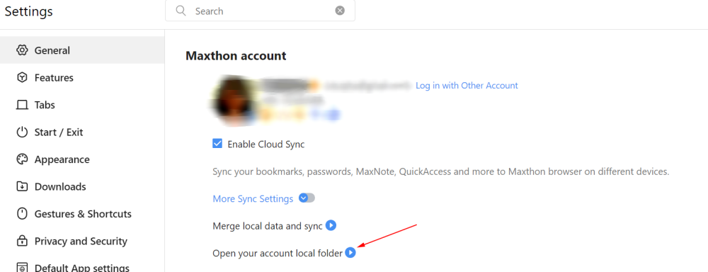Screen dimensions: 708x272
Task: Click the Tabs rectangle icon
Action: pos(22,105)
